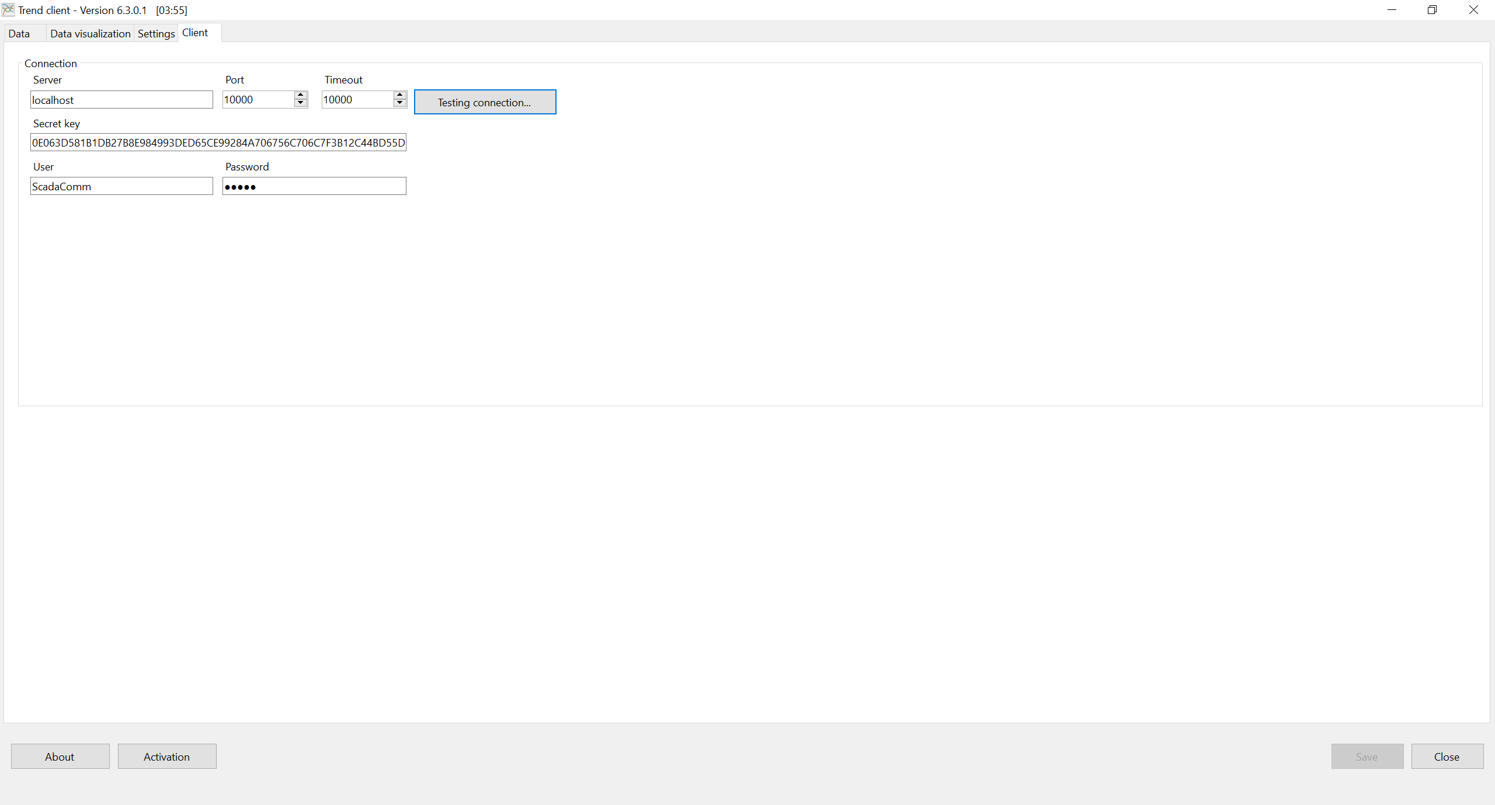Click the Save button
The width and height of the screenshot is (1495, 805).
(x=1367, y=757)
